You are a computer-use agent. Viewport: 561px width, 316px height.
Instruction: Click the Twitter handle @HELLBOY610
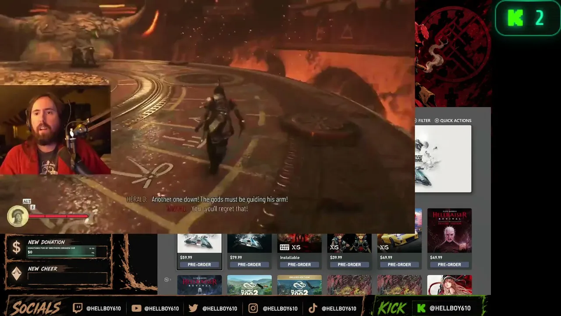[x=220, y=309]
